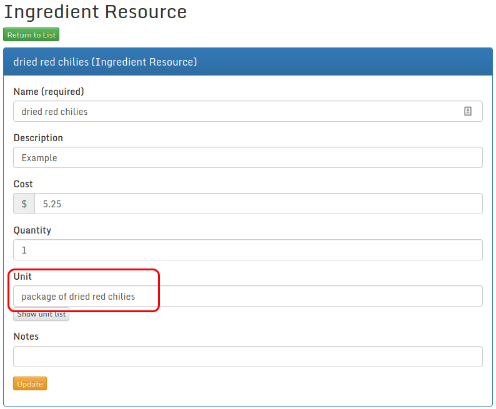Screen dimensions: 496x409
Task: Expand the Show unit list option
Action: click(x=41, y=314)
